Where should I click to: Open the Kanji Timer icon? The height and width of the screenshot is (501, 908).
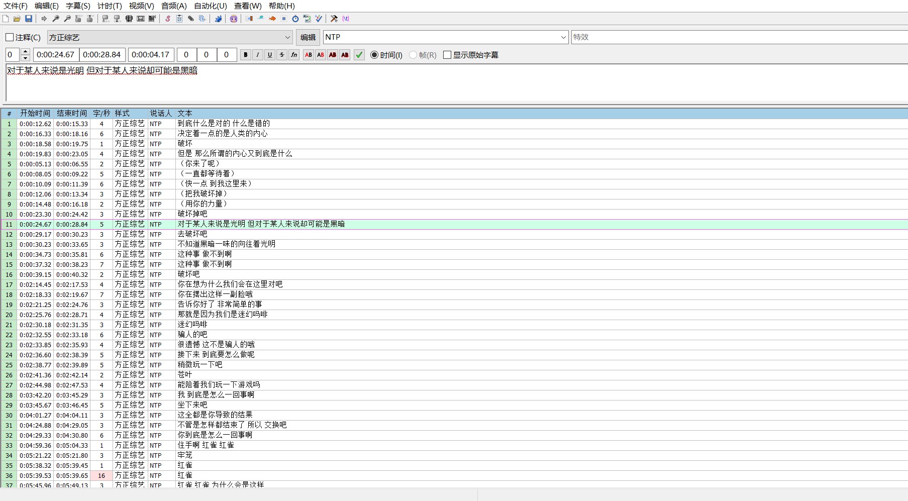coord(307,19)
